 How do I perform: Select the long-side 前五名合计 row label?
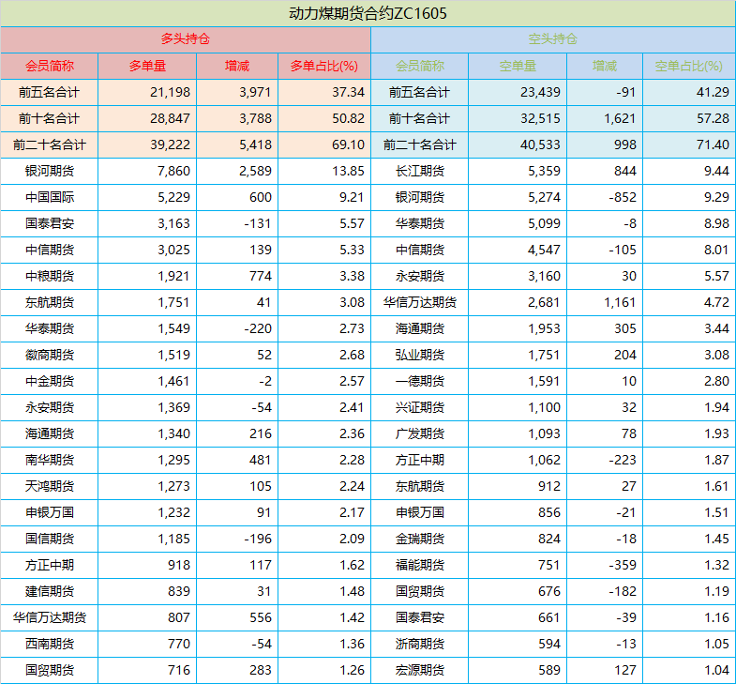50,92
